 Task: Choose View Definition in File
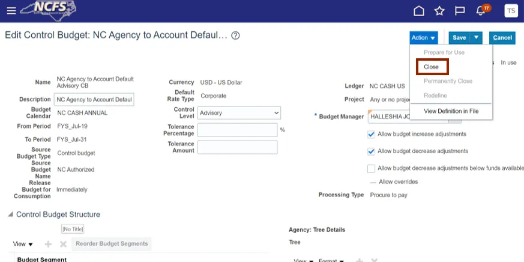pyautogui.click(x=451, y=111)
